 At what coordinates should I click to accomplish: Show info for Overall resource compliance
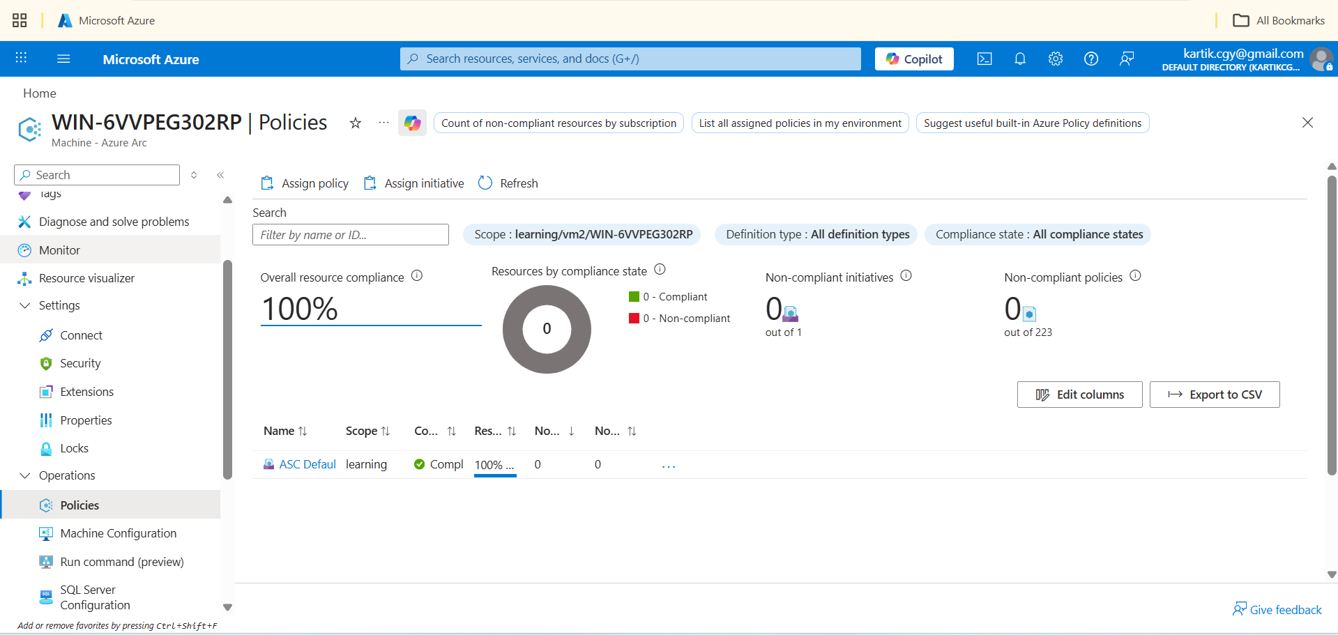(417, 275)
